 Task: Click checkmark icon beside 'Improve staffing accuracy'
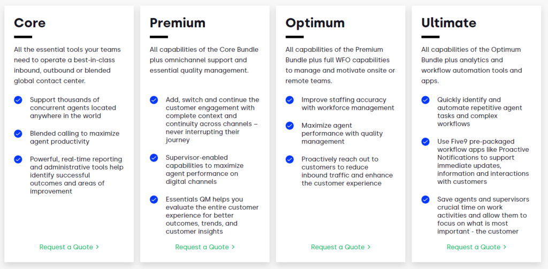coord(290,100)
